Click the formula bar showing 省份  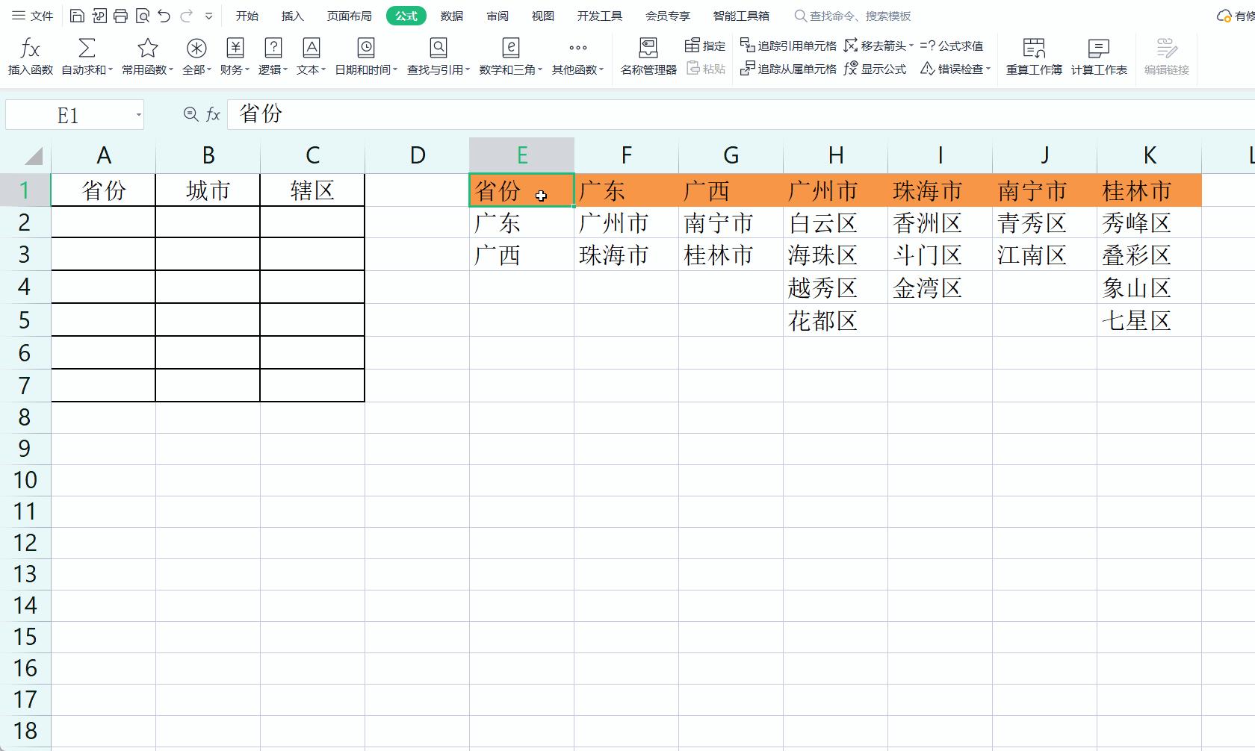740,114
